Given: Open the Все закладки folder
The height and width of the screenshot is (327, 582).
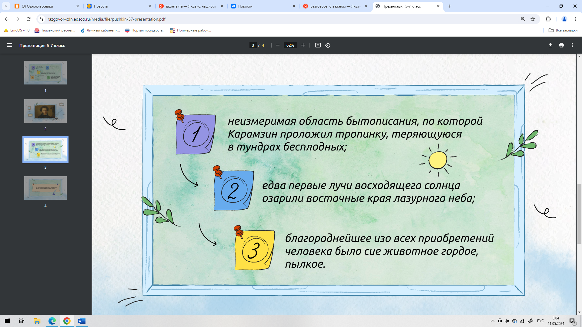Looking at the screenshot, I should point(563,30).
